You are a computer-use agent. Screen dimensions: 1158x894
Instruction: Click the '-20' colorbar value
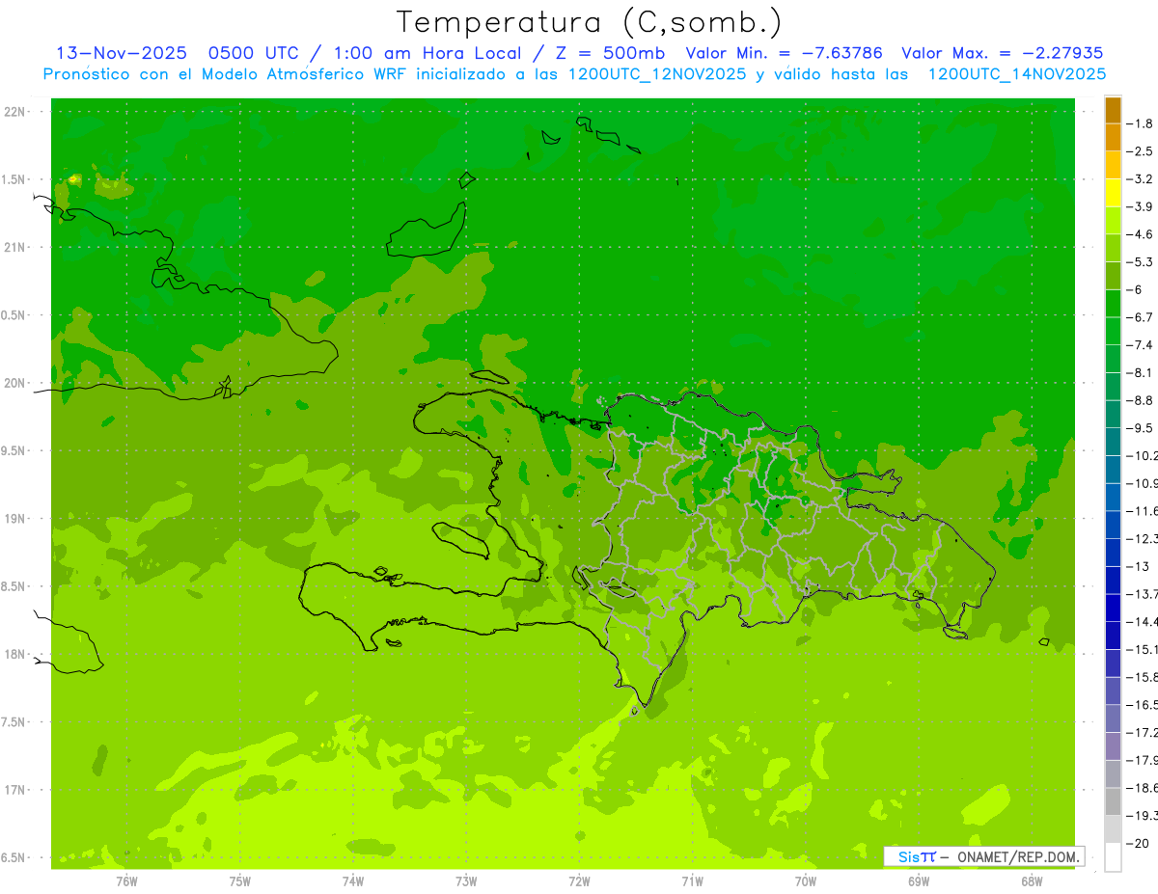[1139, 844]
